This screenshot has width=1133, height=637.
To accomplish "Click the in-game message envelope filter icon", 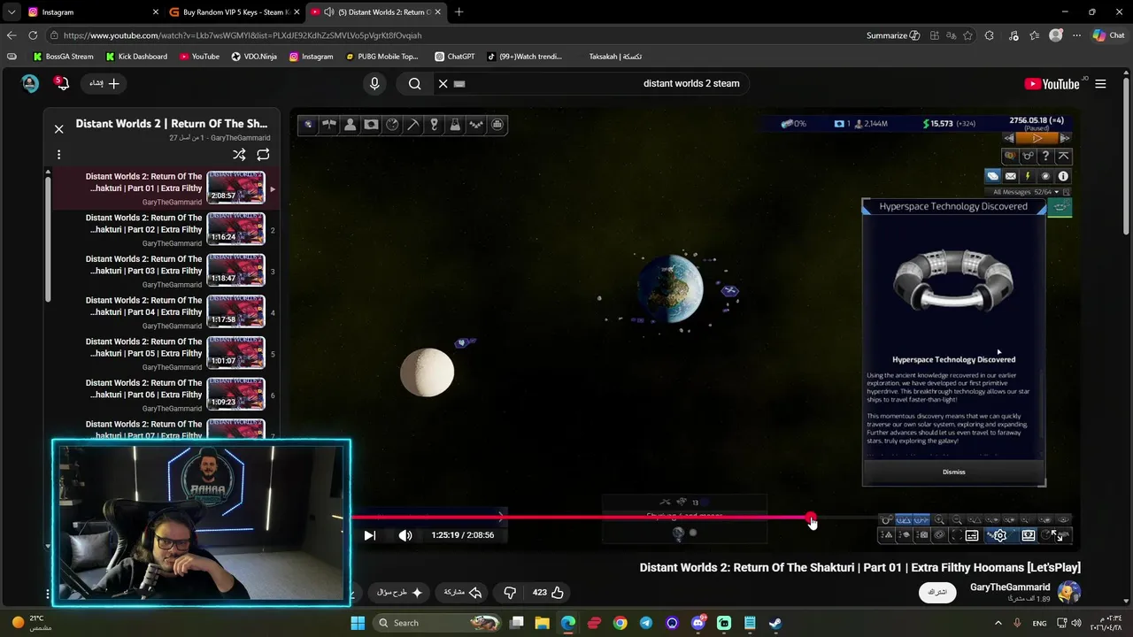I will click(x=1010, y=176).
